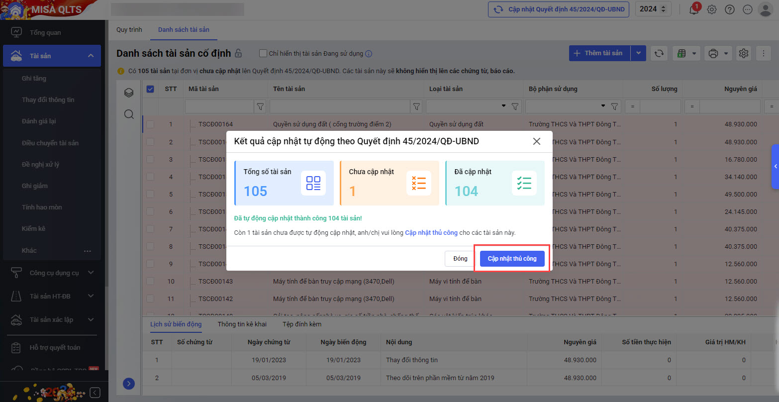Open the year 2024 selector
Screen dimensions: 779x402
[653, 9]
